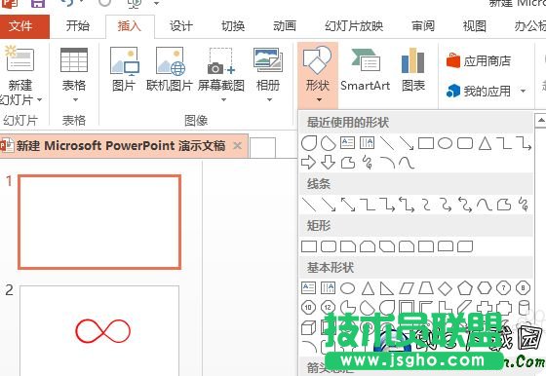Choose Snip Single Corner Rectangle in 矩形 section
546x376 pixels.
348,246
